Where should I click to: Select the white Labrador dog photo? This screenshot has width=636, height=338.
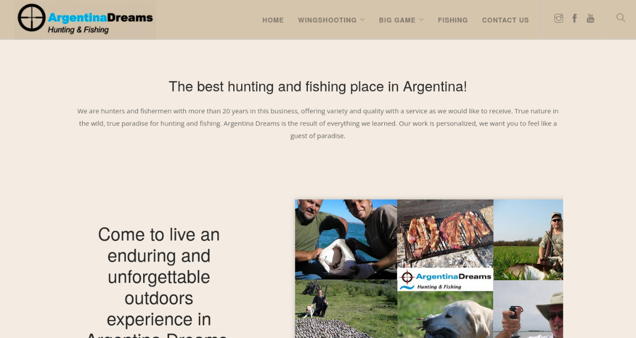click(445, 315)
